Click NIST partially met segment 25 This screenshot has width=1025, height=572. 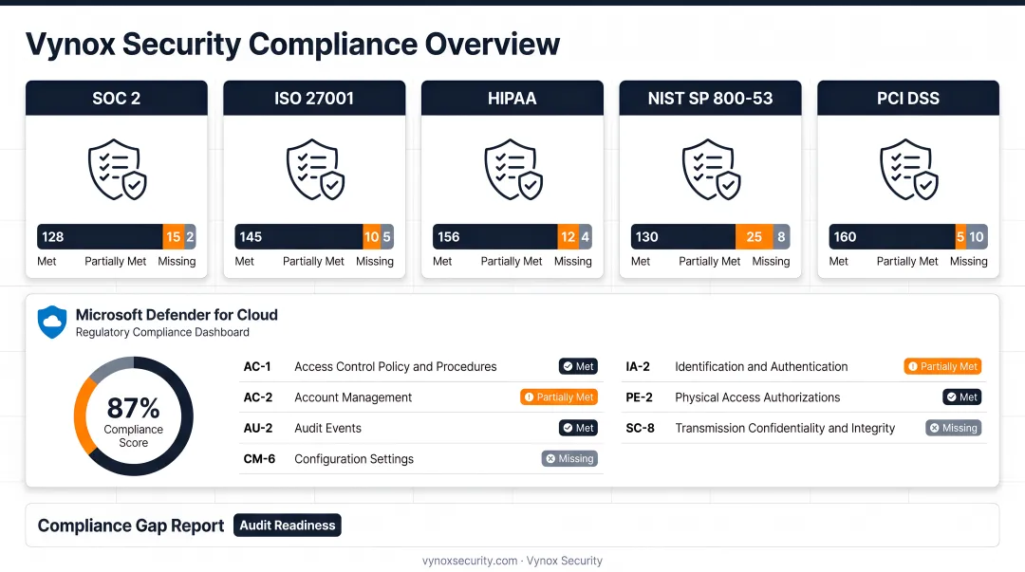(x=754, y=236)
